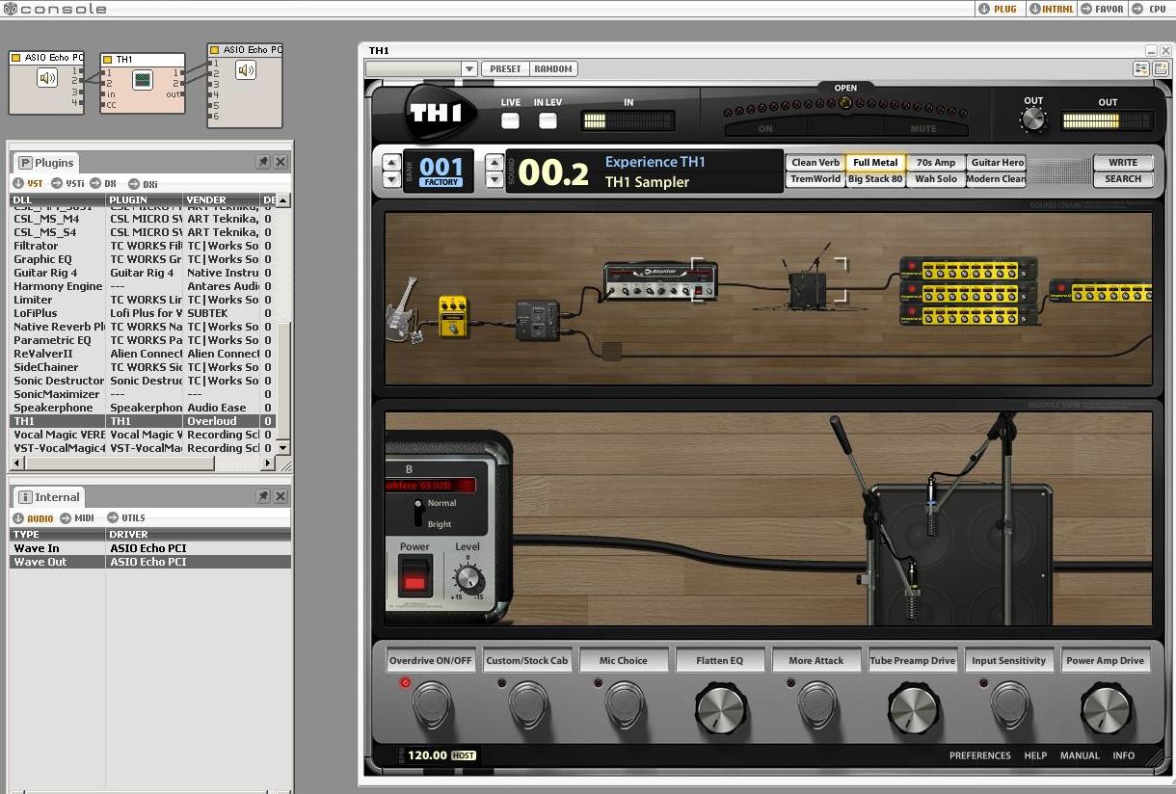Toggle the tuner ON button
The width and height of the screenshot is (1176, 794).
point(765,128)
